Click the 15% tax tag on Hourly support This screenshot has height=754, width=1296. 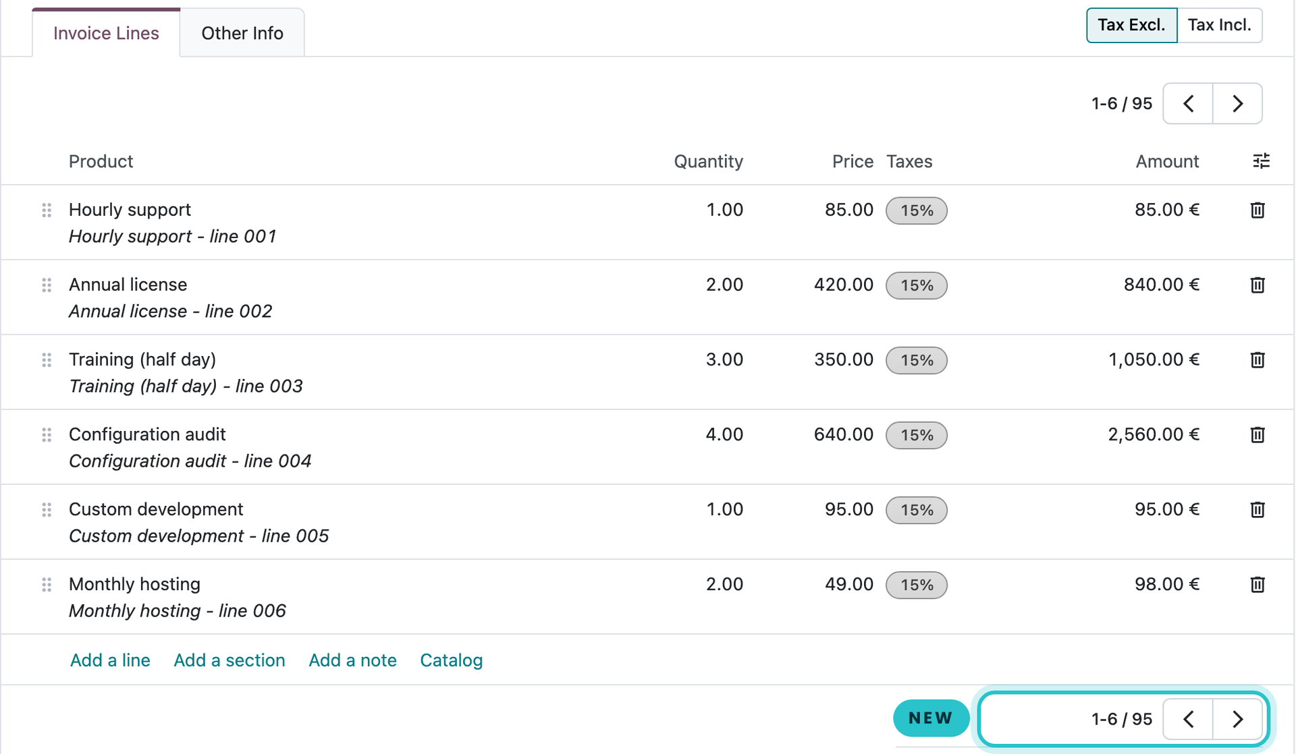coord(917,210)
